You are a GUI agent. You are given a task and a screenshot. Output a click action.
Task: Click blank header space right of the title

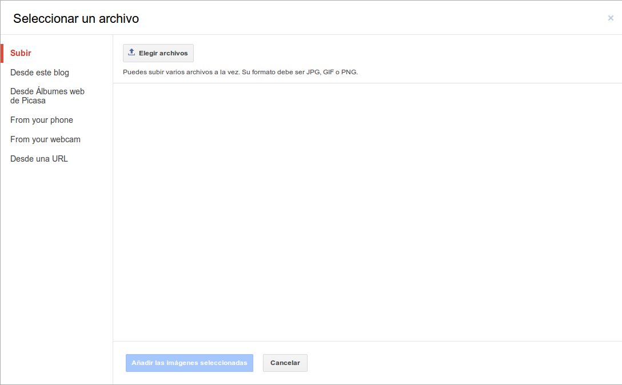[x=372, y=18]
